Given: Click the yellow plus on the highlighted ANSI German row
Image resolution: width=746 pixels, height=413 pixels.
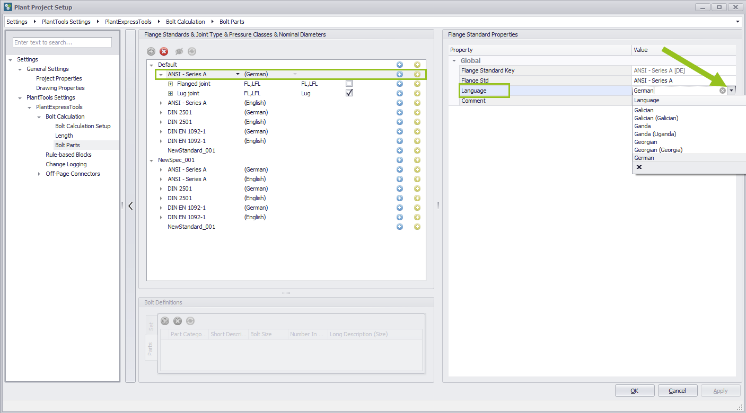Looking at the screenshot, I should [417, 74].
